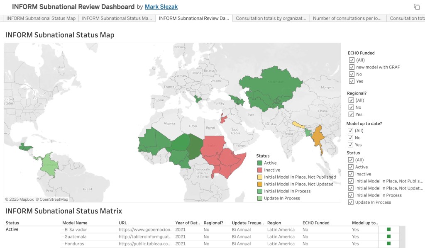Click the 'Model Name' column header
The height and width of the screenshot is (248, 425).
[x=75, y=223]
